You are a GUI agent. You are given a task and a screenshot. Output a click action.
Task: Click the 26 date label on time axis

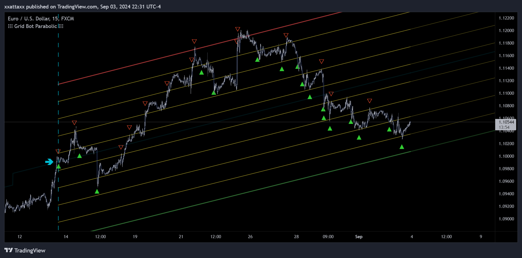pos(250,237)
